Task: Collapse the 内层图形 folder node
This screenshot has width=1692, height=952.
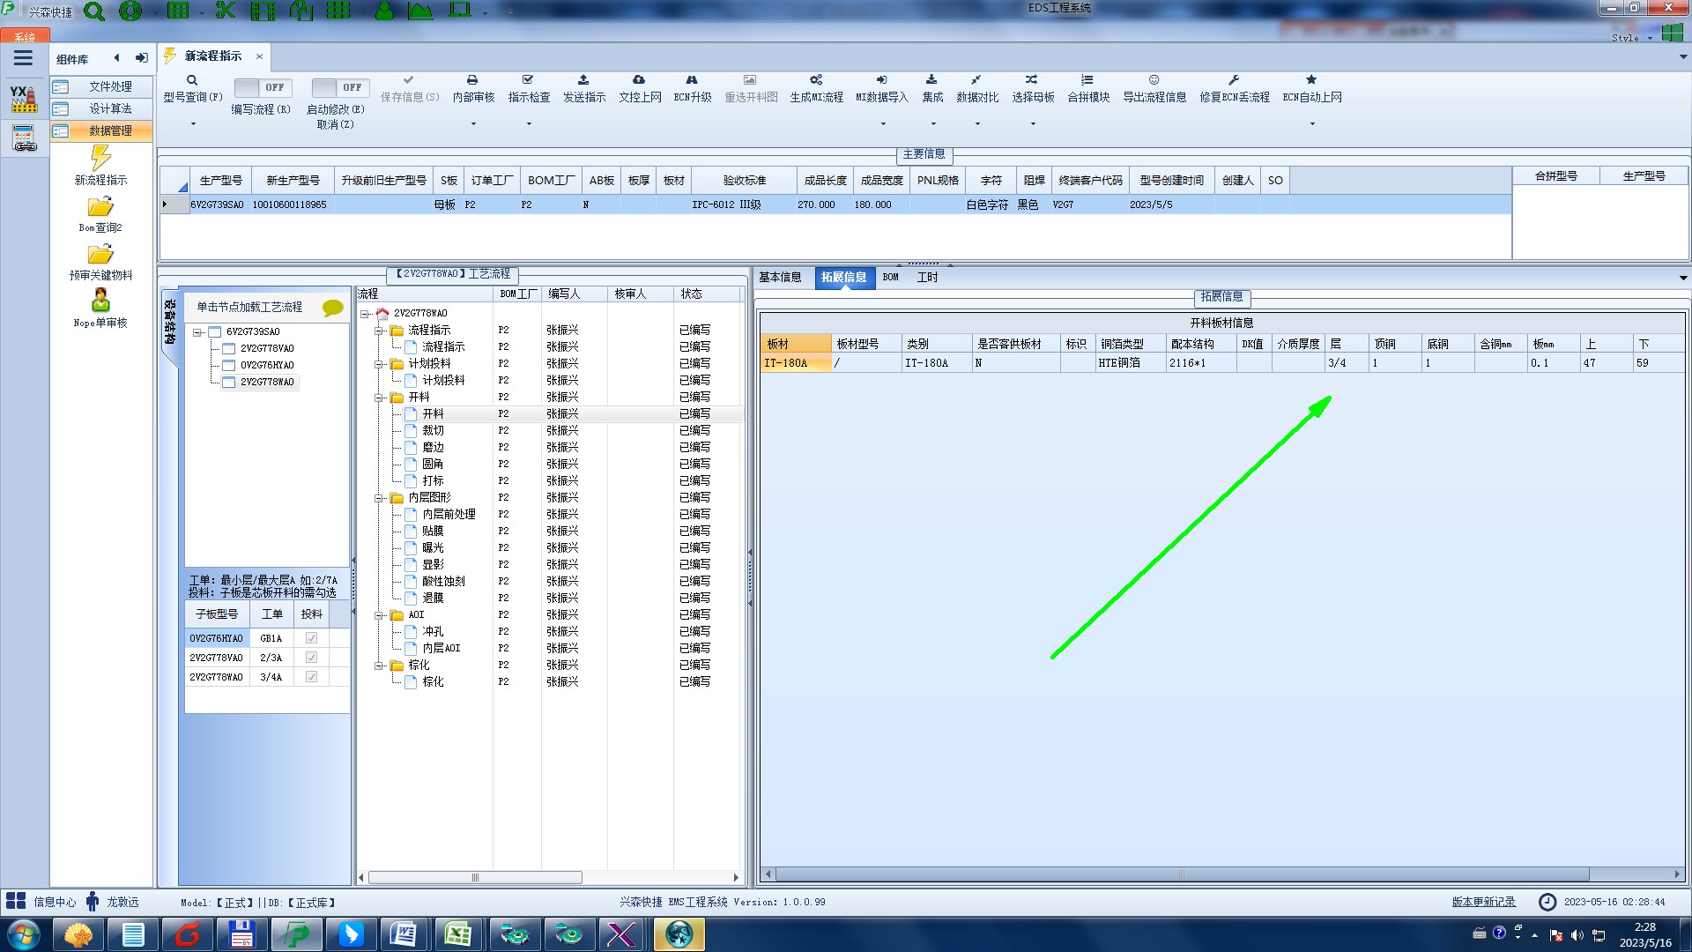Action: point(379,498)
